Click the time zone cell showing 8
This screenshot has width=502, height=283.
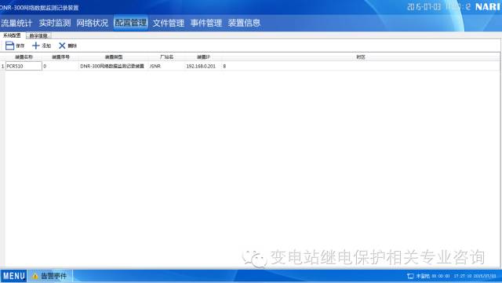[x=361, y=67]
